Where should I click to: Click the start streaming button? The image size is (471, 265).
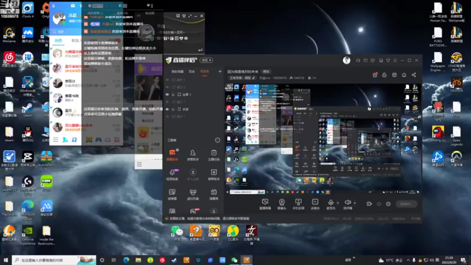click(x=406, y=204)
